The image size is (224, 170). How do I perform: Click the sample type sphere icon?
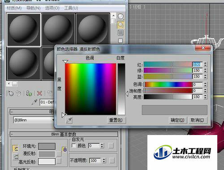(121, 17)
